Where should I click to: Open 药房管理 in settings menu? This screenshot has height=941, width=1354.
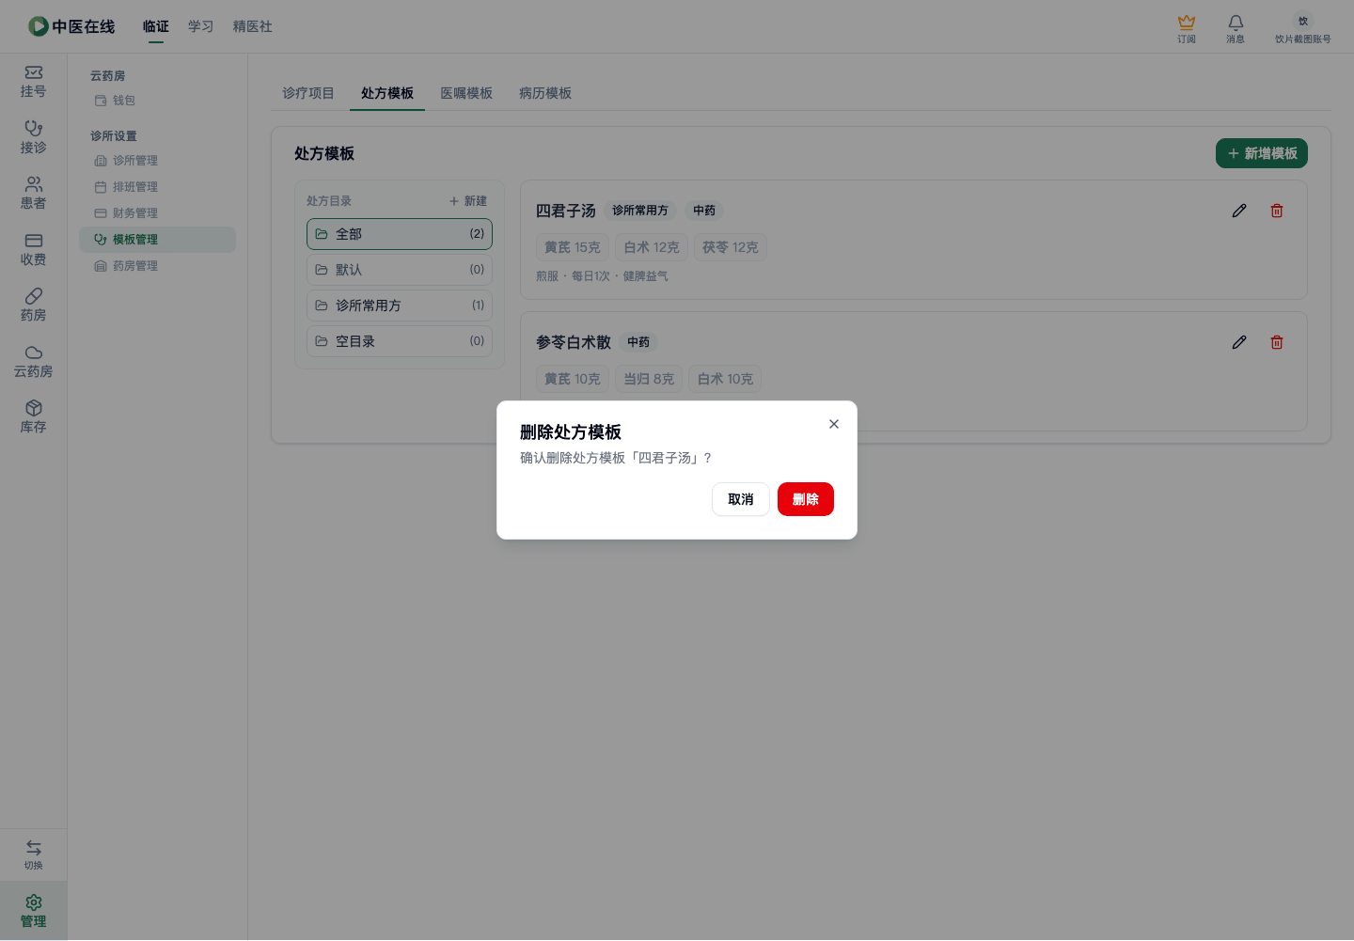click(157, 266)
